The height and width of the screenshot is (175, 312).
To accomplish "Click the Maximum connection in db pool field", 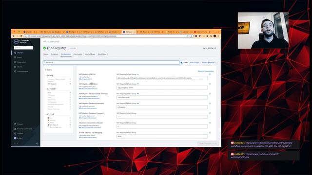I will pos(162,126).
